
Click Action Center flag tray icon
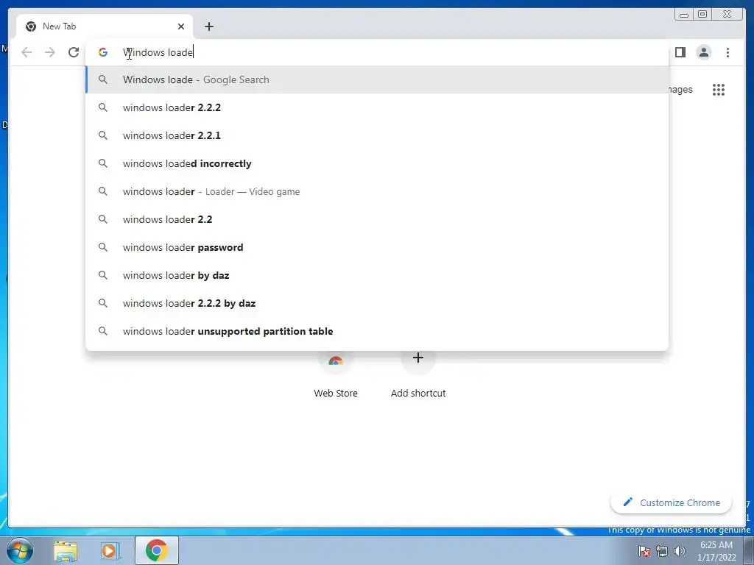[644, 551]
